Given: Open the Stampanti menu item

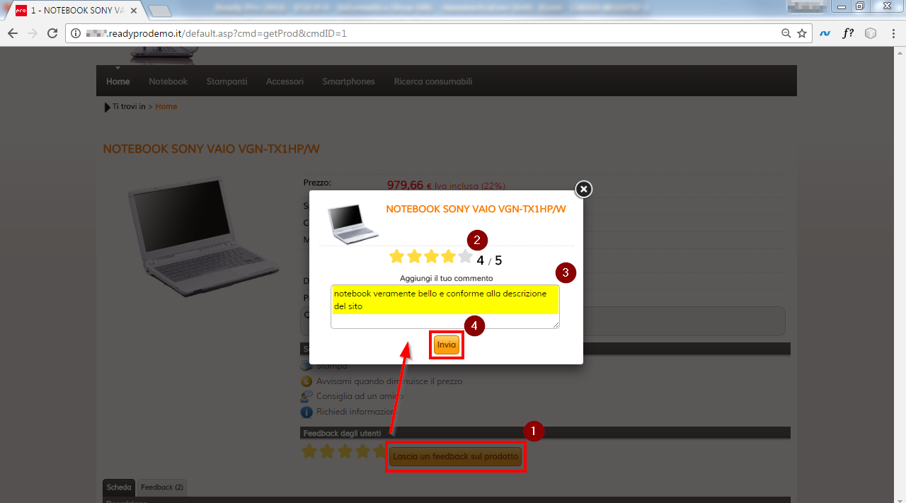Looking at the screenshot, I should pos(226,81).
